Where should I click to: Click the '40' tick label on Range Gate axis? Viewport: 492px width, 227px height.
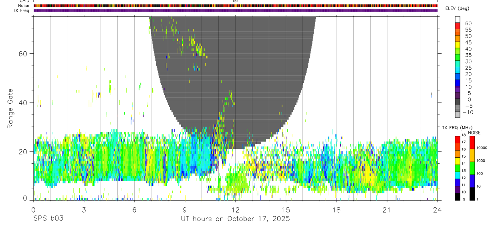[23, 102]
